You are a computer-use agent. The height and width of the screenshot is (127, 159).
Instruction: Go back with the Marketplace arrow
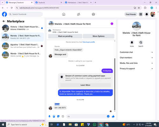(x=4, y=21)
